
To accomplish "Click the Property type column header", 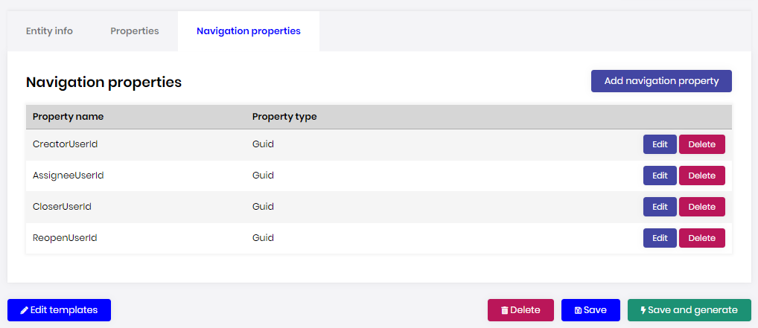I will [x=284, y=117].
